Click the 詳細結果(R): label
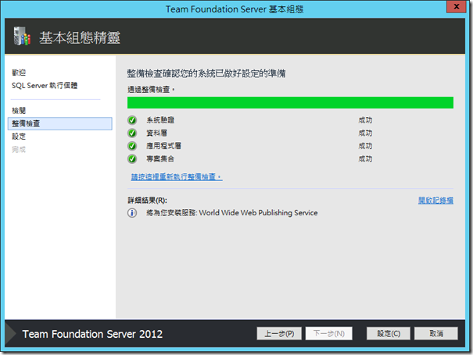This screenshot has height=355, width=473. point(147,201)
